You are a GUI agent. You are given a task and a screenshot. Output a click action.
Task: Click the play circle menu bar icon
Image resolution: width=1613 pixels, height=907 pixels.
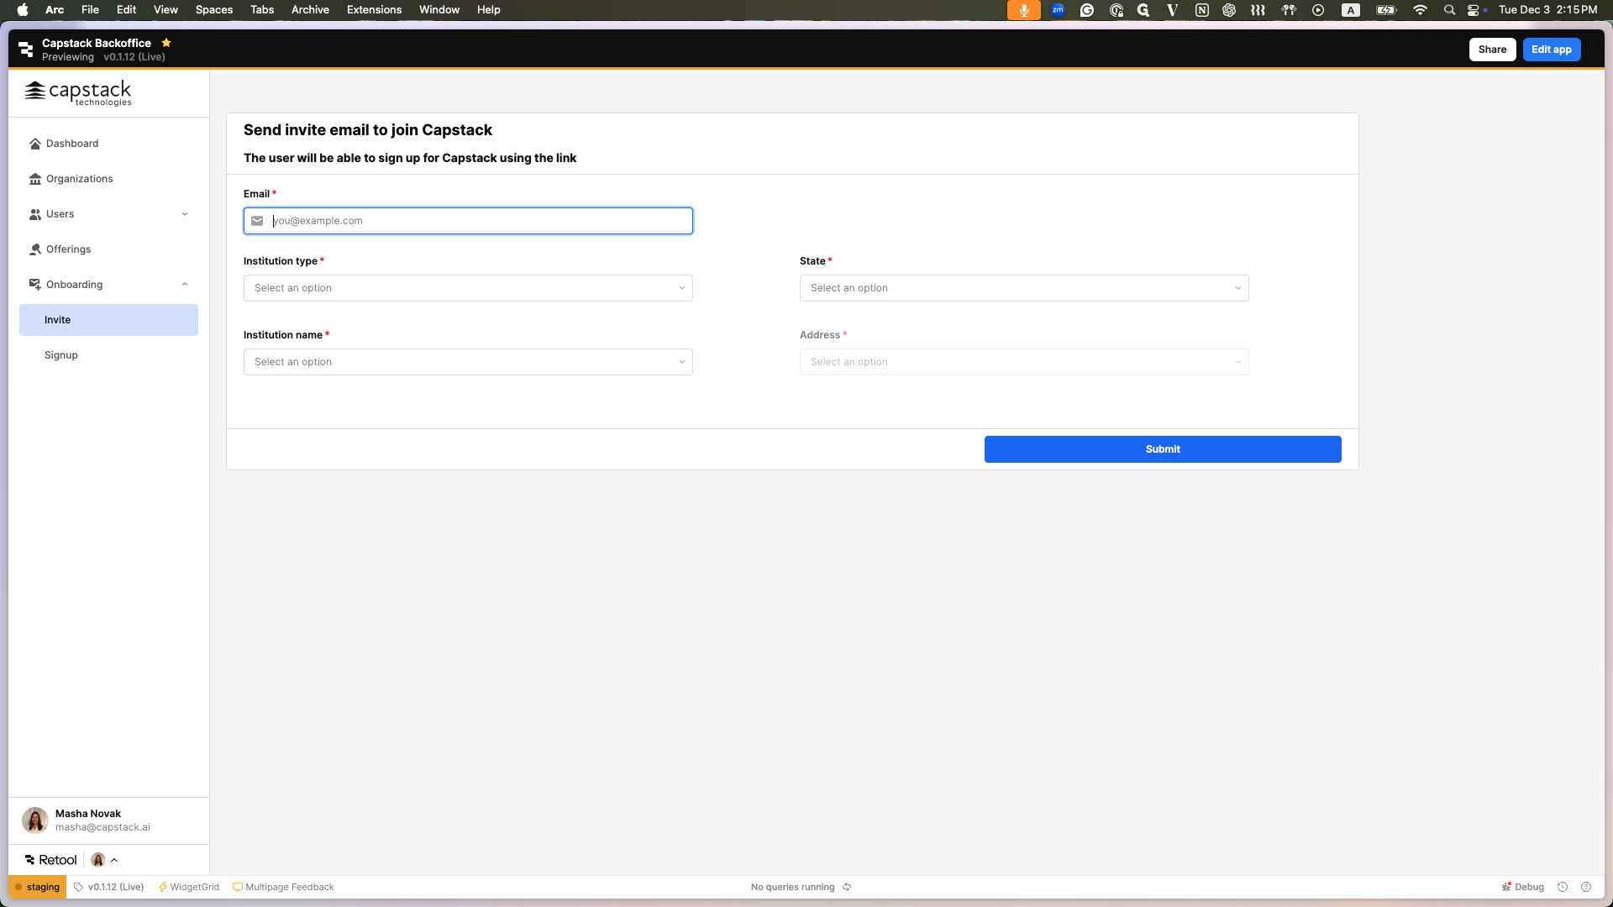tap(1318, 10)
